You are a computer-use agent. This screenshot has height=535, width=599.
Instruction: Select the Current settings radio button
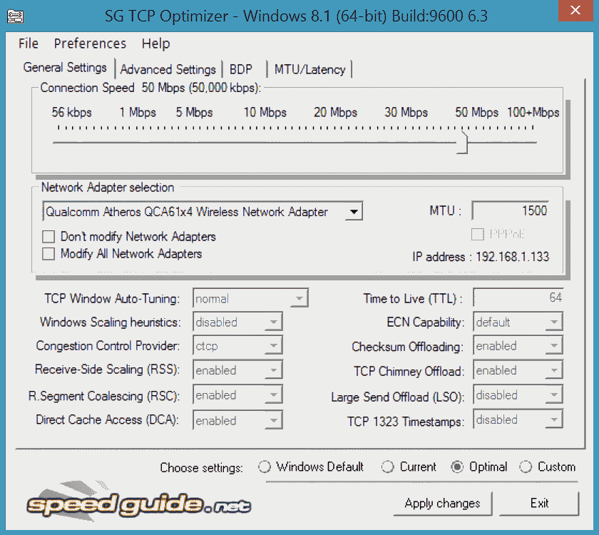pos(387,467)
